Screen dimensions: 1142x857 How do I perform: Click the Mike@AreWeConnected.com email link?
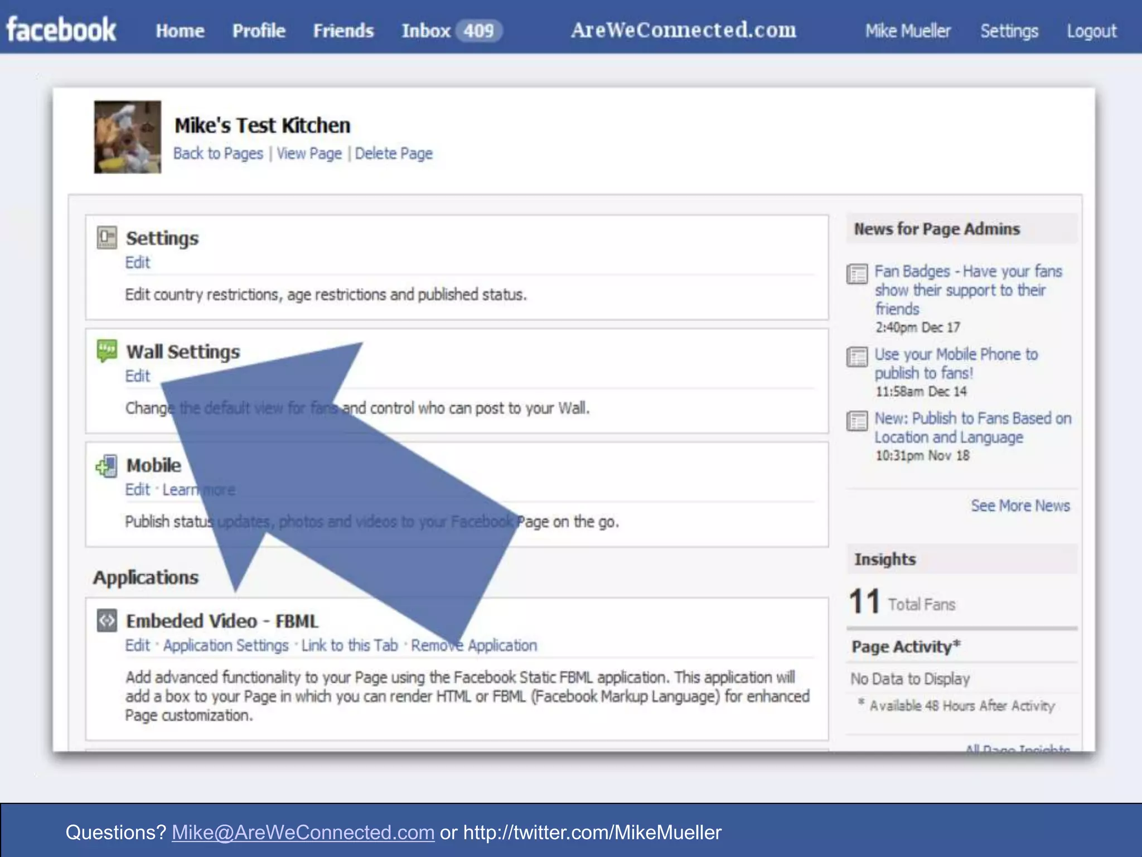point(303,832)
